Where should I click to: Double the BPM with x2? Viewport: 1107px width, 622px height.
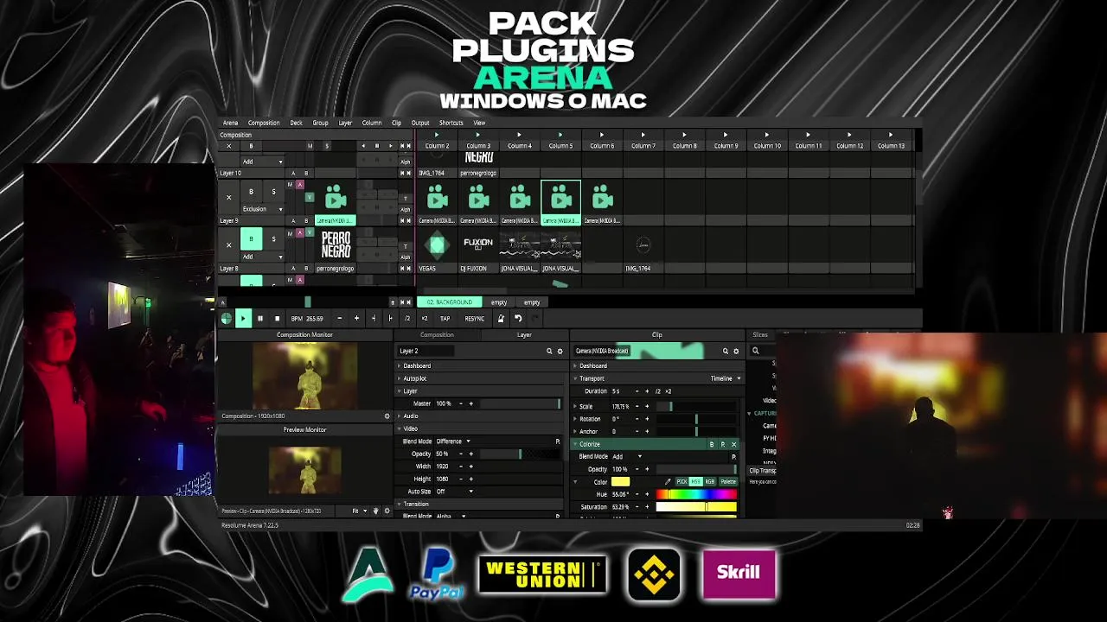[x=424, y=319]
